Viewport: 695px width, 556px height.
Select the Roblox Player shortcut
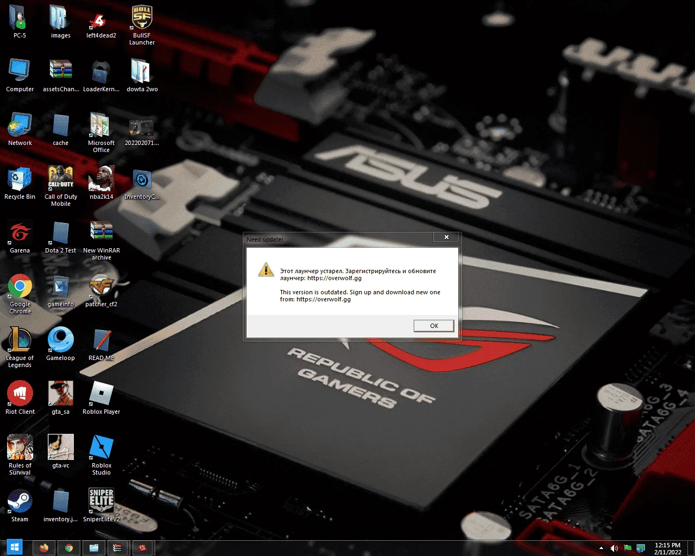102,397
